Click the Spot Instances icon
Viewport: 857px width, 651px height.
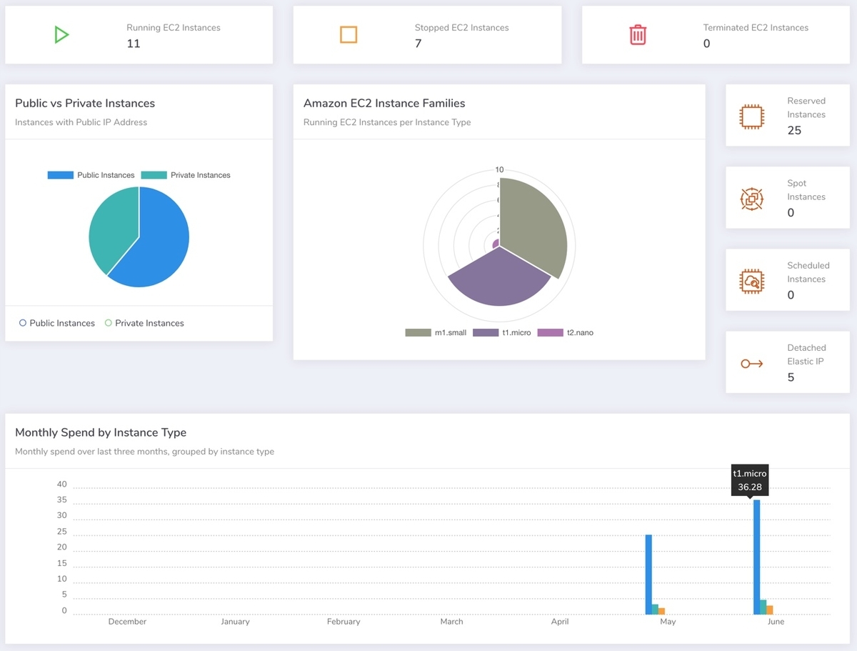(x=751, y=198)
